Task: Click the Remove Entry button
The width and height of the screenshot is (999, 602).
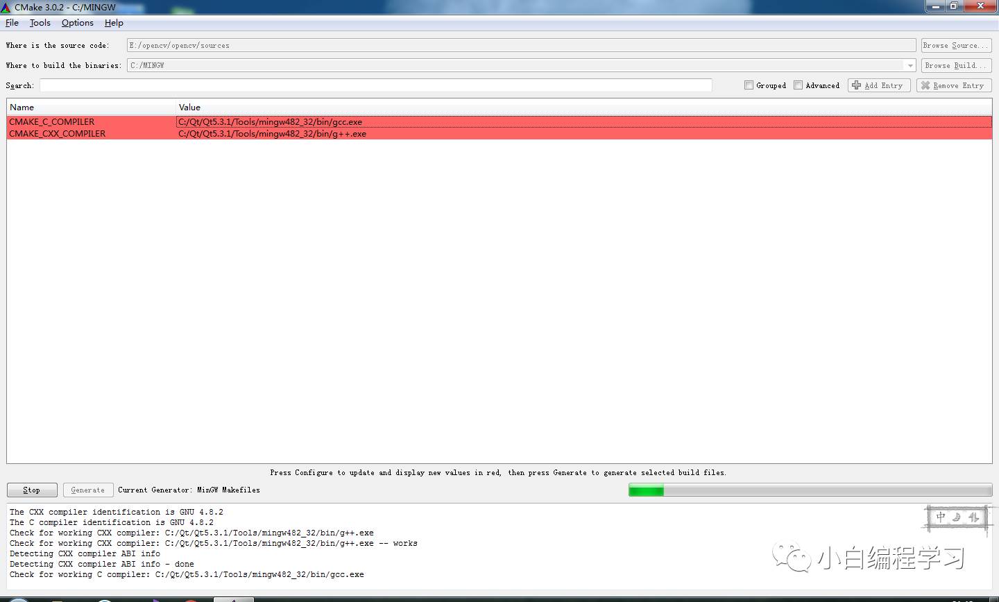Action: click(x=954, y=85)
